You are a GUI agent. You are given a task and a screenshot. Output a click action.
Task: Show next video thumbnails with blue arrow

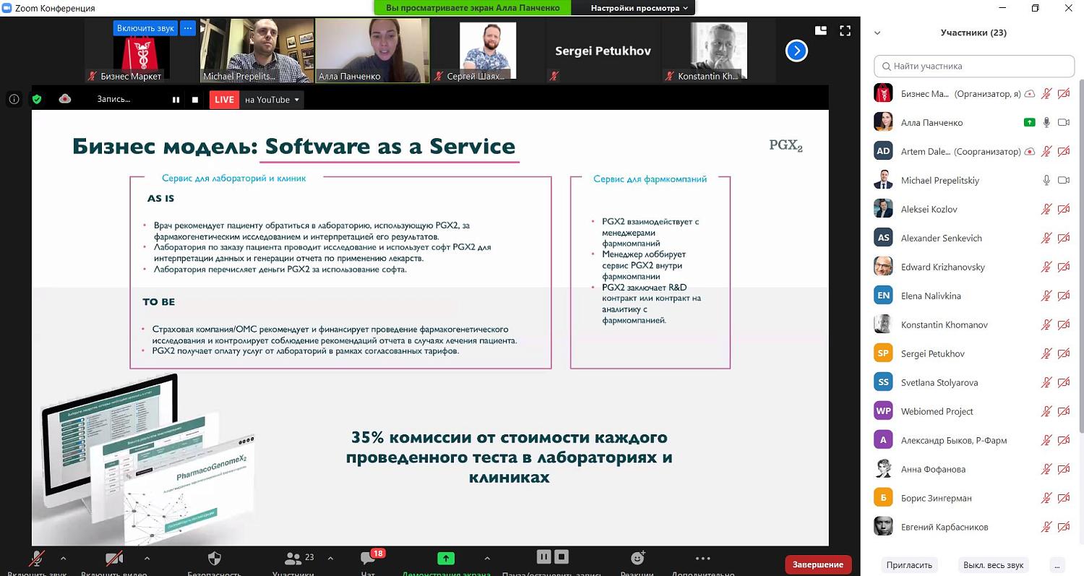tap(796, 51)
